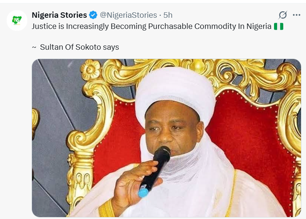Open the three-dot More options menu

point(296,15)
